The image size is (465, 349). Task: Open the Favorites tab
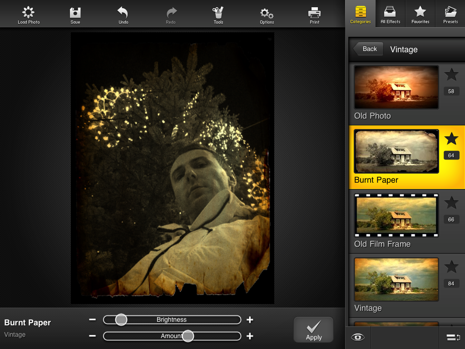click(x=420, y=14)
